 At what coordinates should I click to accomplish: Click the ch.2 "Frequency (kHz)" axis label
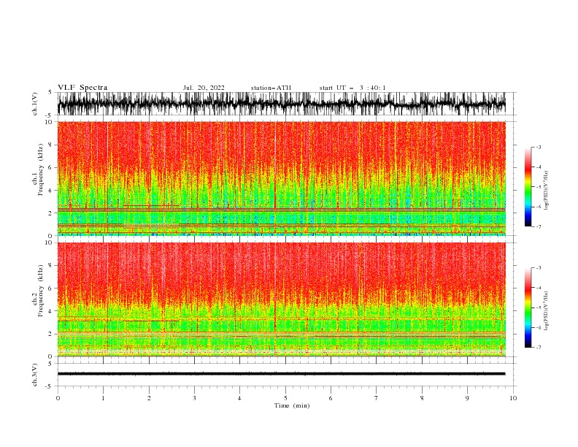[41, 290]
